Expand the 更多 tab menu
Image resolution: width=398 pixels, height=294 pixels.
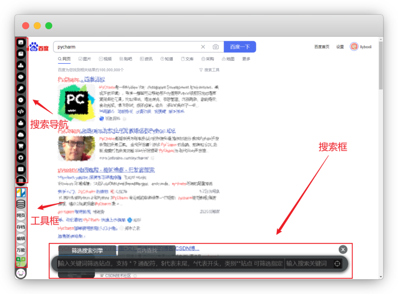[246, 59]
